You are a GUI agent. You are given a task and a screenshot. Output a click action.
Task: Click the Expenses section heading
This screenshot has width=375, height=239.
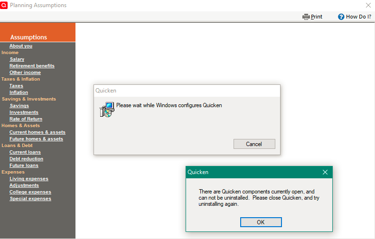[13, 172]
